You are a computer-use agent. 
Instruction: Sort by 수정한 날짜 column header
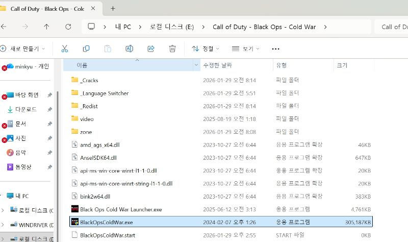[x=217, y=65]
